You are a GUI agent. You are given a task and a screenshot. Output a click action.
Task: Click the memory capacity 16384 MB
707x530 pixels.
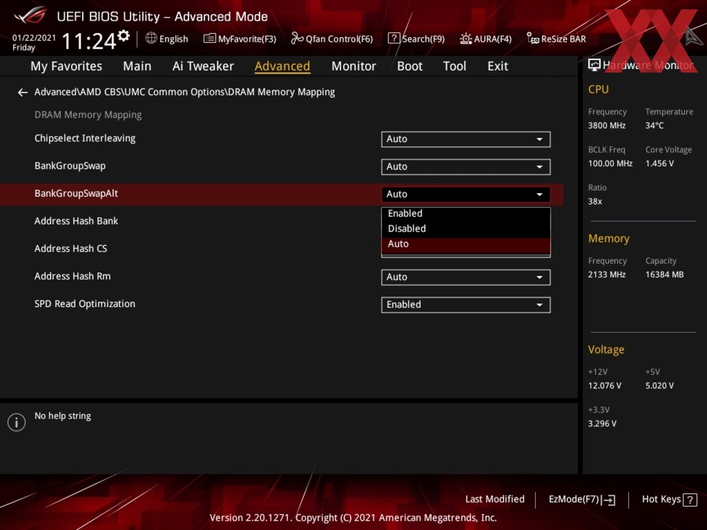click(664, 274)
